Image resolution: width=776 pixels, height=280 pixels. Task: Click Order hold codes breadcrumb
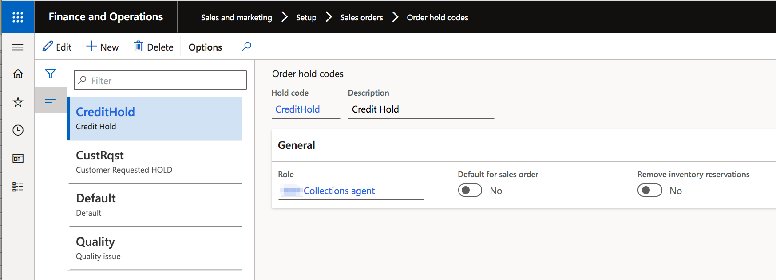[437, 17]
